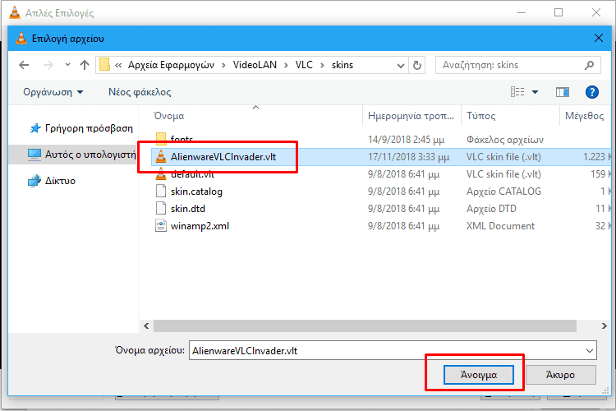Create new folder with Νέος φάκελος
Image resolution: width=616 pixels, height=411 pixels.
140,92
